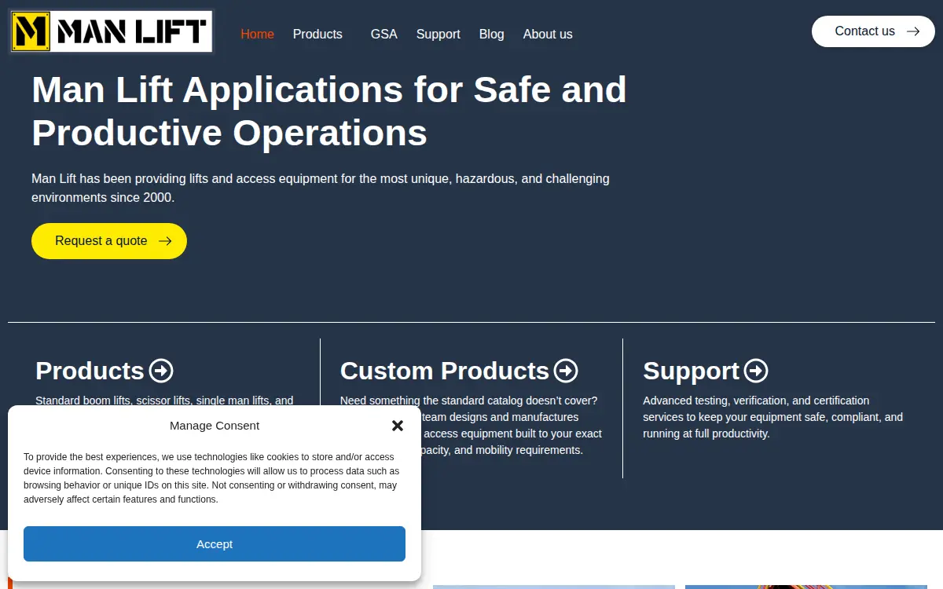Open the Custom Products heading link

(x=444, y=371)
